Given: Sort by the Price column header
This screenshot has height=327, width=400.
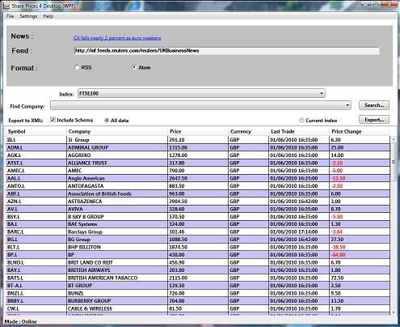Looking at the screenshot, I should point(198,132).
